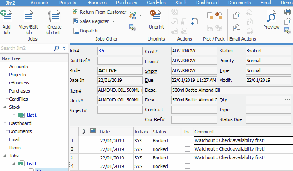Tick the Inc checkbox in comment row 1

pos(188,140)
